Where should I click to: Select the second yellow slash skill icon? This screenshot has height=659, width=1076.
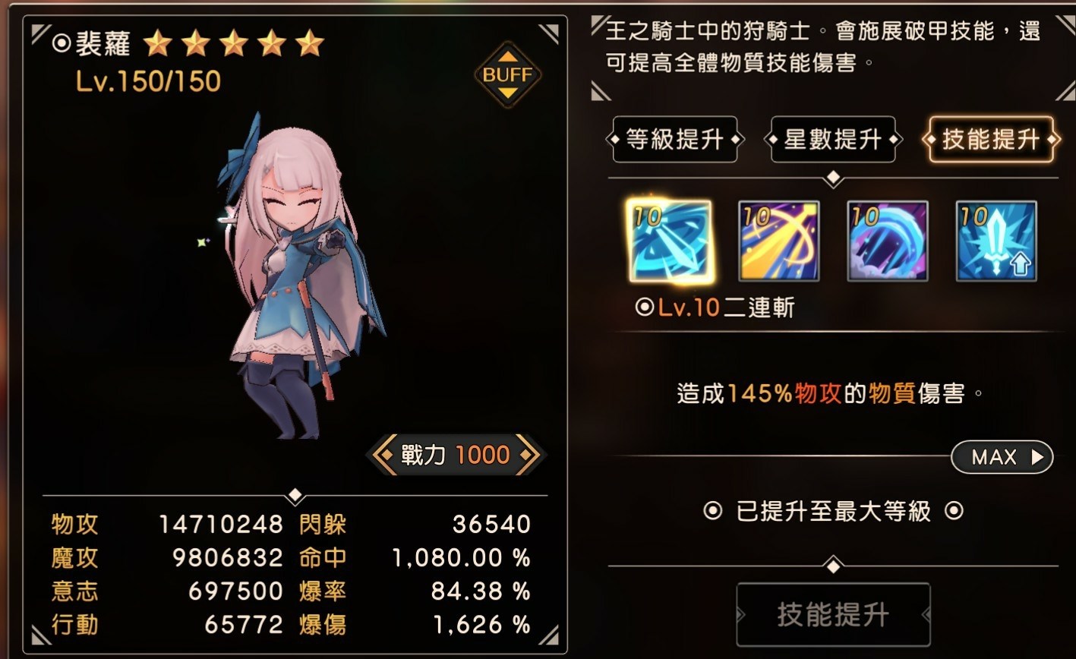pyautogui.click(x=779, y=241)
